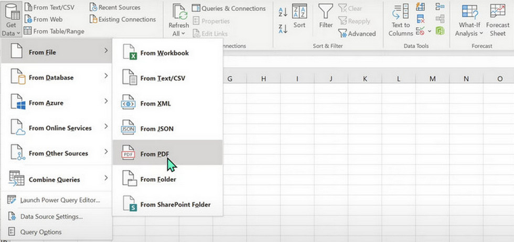Expand the Combine Queries submenu arrow
514x242 pixels.
point(106,178)
